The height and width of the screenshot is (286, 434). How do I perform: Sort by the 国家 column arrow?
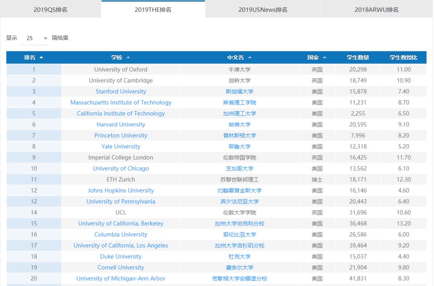(325, 57)
